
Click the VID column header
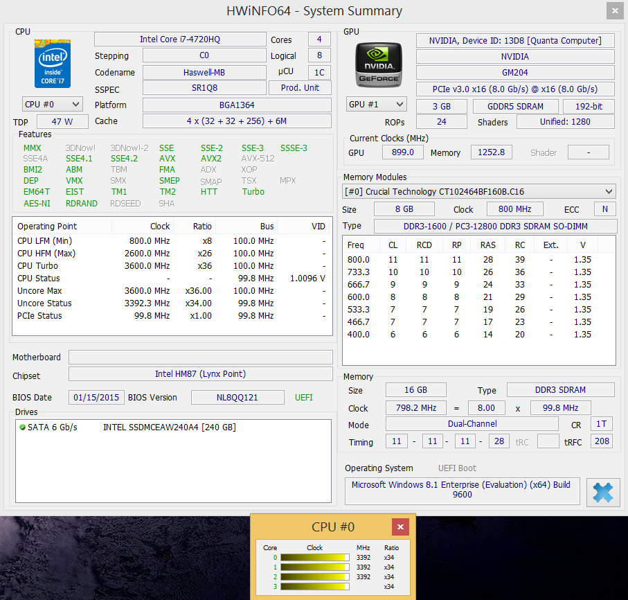[305, 227]
